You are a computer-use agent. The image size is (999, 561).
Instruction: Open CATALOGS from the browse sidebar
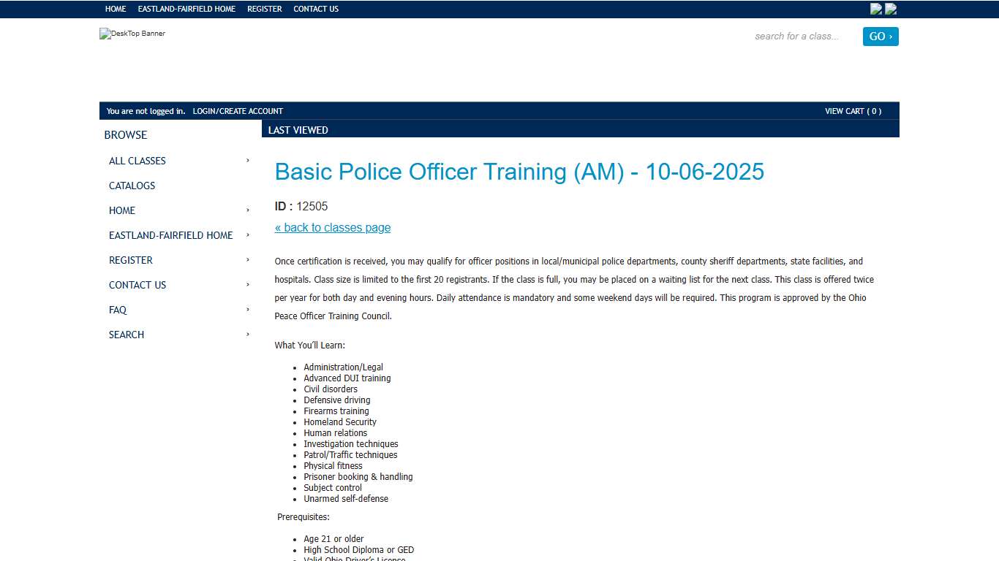pos(132,186)
